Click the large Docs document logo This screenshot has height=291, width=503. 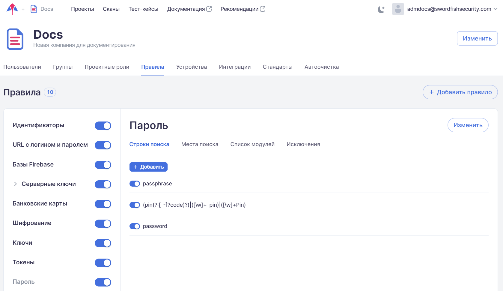click(15, 39)
